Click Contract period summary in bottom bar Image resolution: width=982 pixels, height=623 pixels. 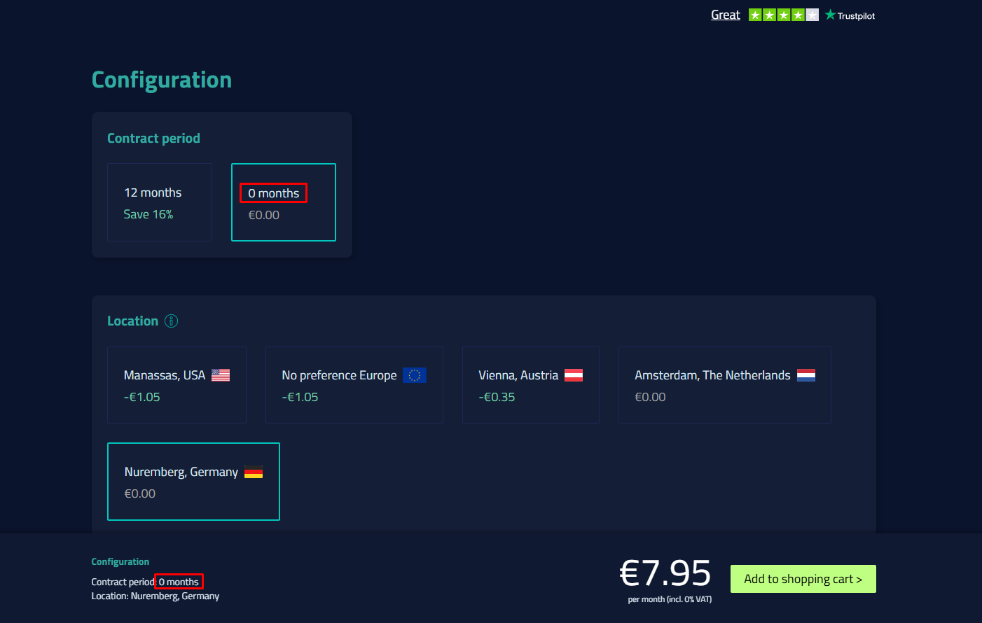146,582
